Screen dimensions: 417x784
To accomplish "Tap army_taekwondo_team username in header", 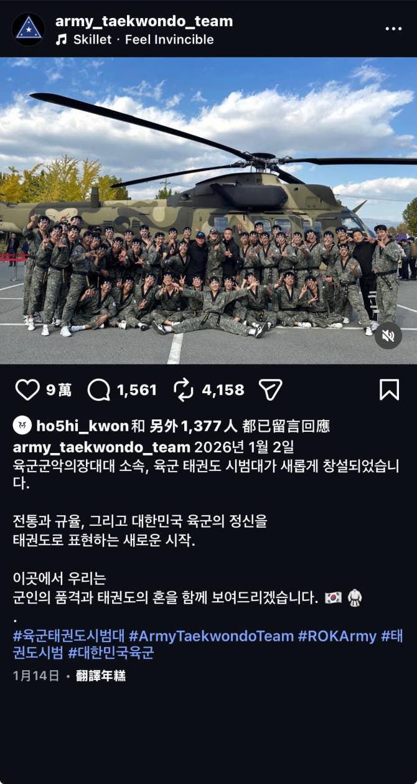I will point(144,21).
